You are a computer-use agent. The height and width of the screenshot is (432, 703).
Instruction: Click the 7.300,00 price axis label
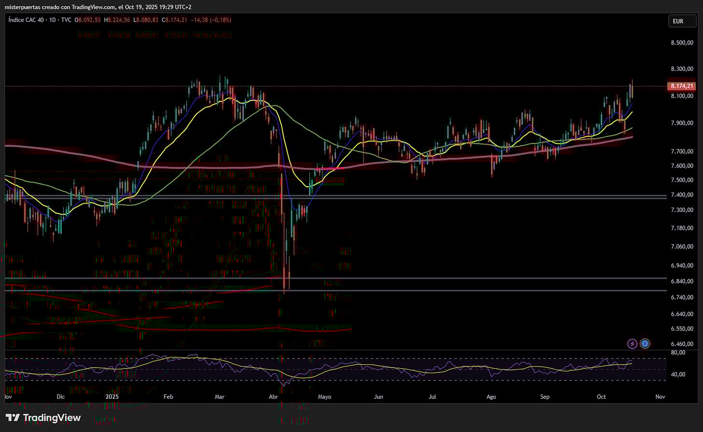pyautogui.click(x=681, y=210)
